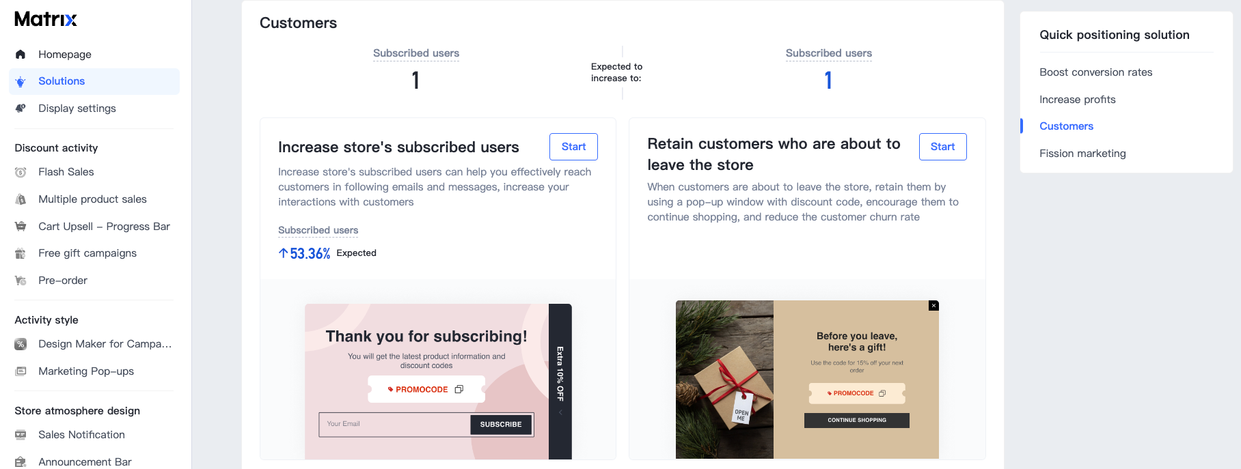1241x469 pixels.
Task: Click the Cart Upsell basket icon
Action: pyautogui.click(x=21, y=227)
